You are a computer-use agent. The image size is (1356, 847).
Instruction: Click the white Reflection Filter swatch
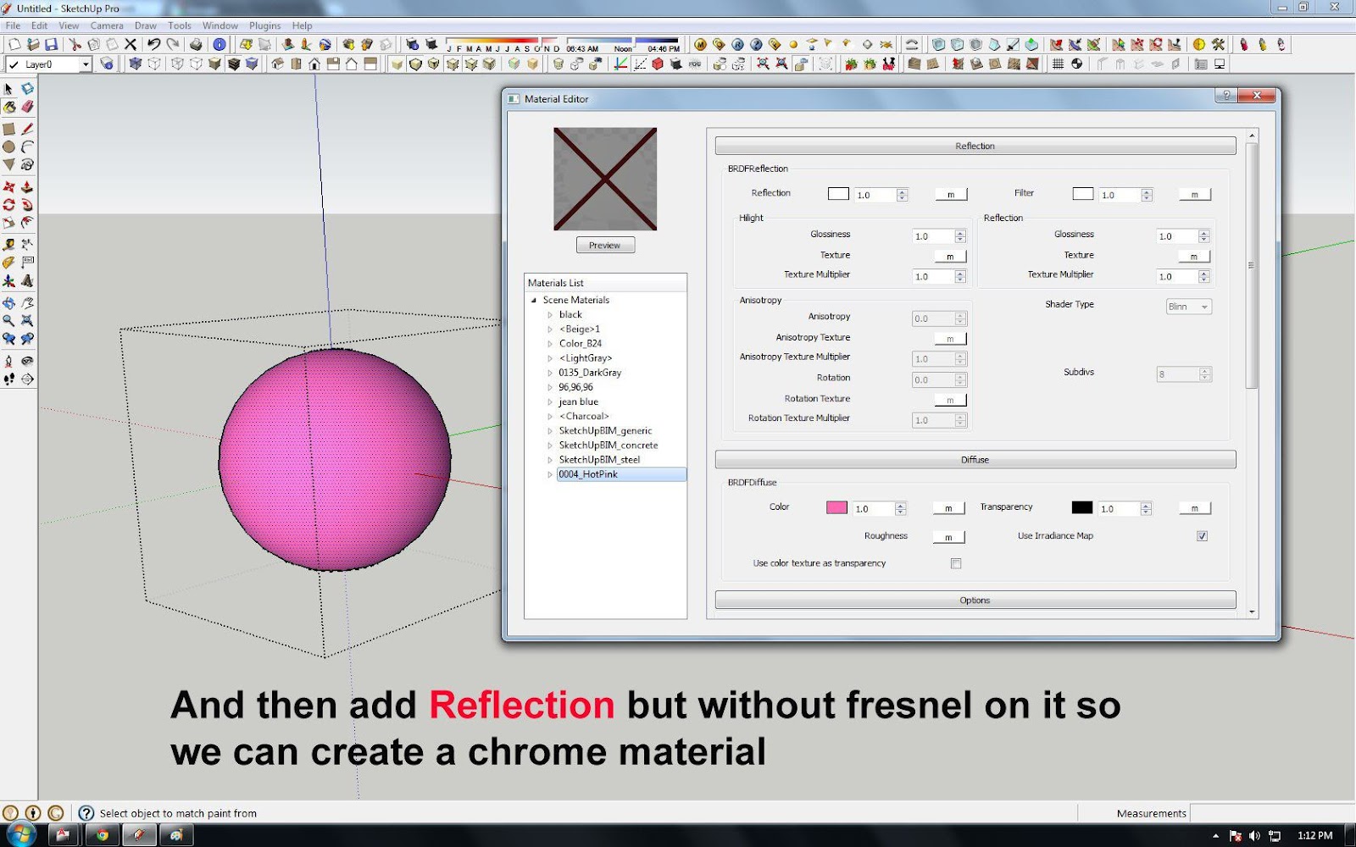click(x=1083, y=194)
